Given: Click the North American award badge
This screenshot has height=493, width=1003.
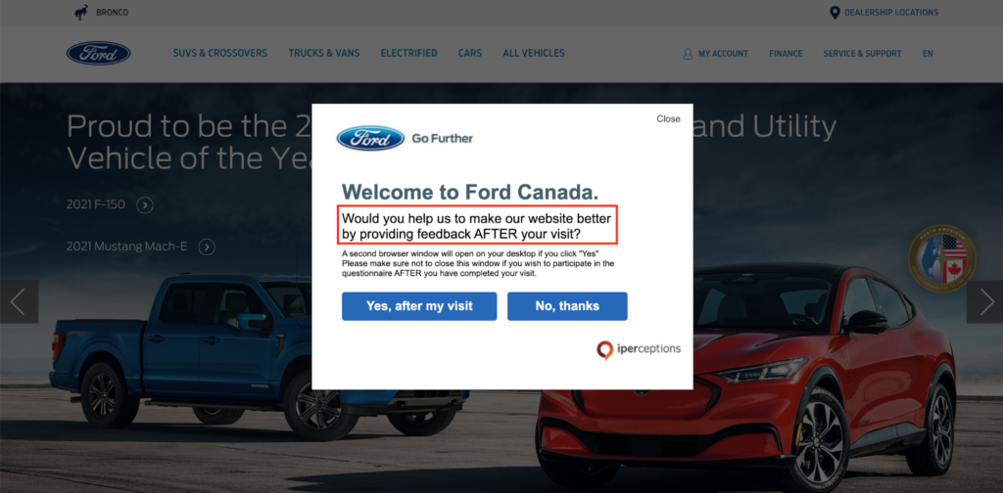Looking at the screenshot, I should pyautogui.click(x=940, y=258).
